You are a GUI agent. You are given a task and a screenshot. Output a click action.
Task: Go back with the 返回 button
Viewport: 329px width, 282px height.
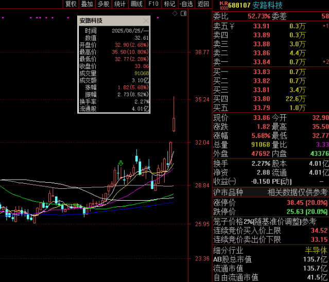[203, 4]
